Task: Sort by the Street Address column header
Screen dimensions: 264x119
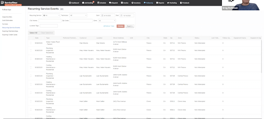Action: coord(118,38)
